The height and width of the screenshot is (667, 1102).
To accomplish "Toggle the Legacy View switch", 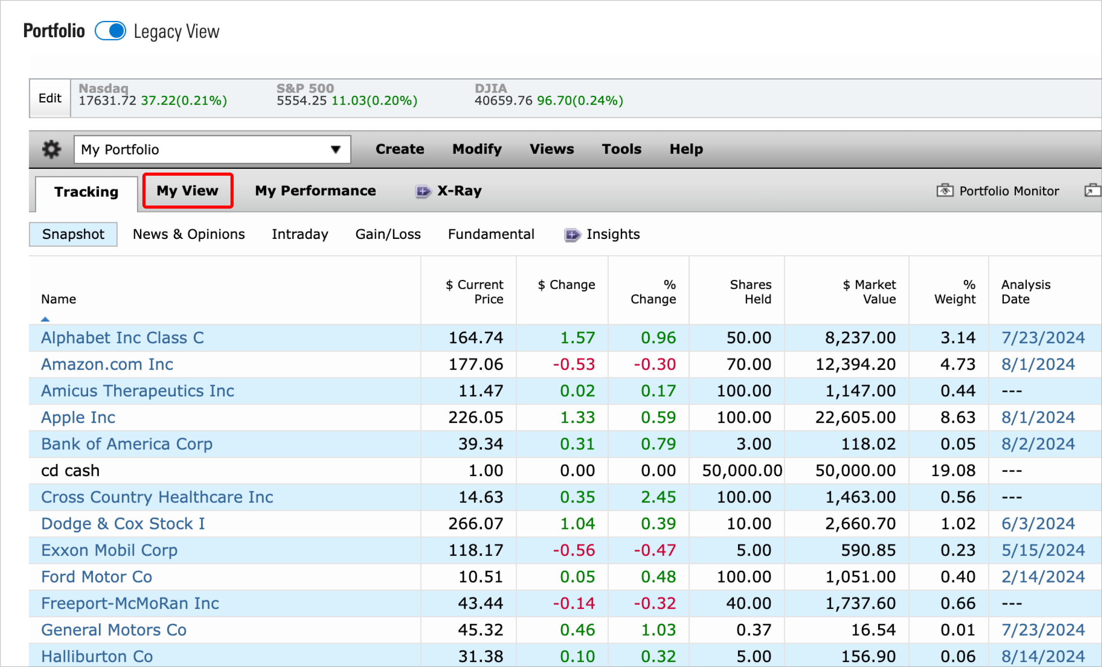I will click(x=111, y=31).
